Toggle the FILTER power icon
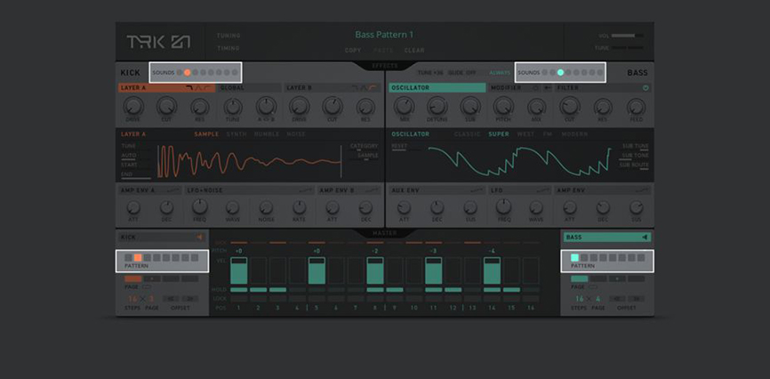The height and width of the screenshot is (379, 770). [x=646, y=88]
